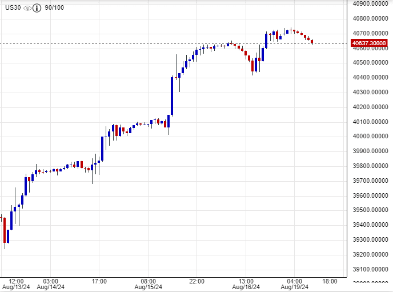Image resolution: width=393 pixels, height=292 pixels.
Task: Click the 22:00 time axis label
Action: (196, 281)
